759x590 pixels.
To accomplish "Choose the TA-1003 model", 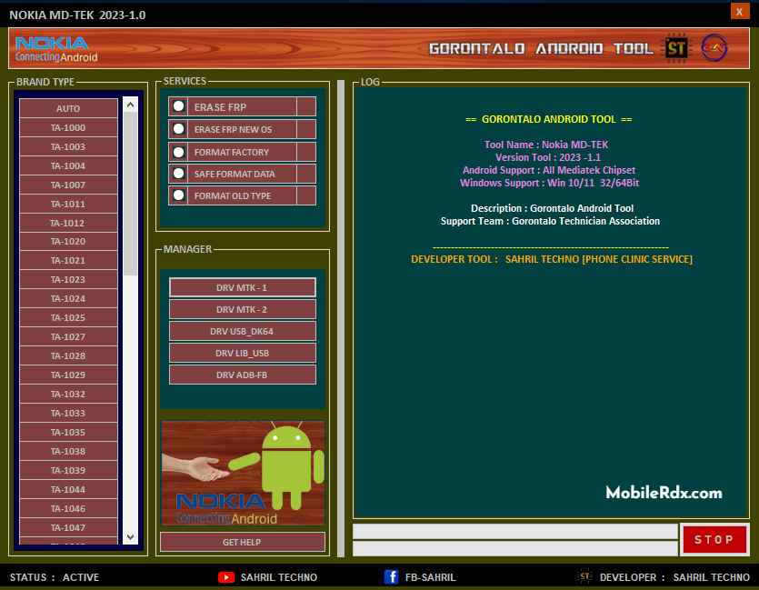I will click(x=68, y=146).
